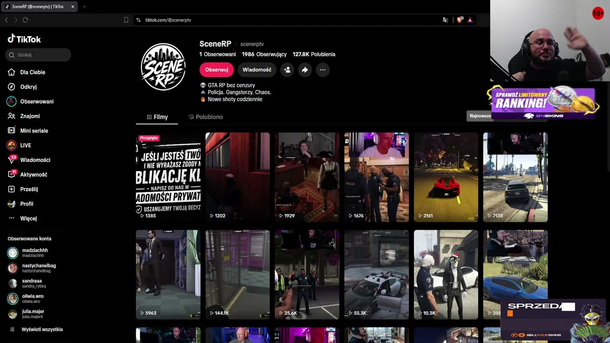This screenshot has width=610, height=343.
Task: Share the profile with the arrow icon
Action: click(305, 70)
